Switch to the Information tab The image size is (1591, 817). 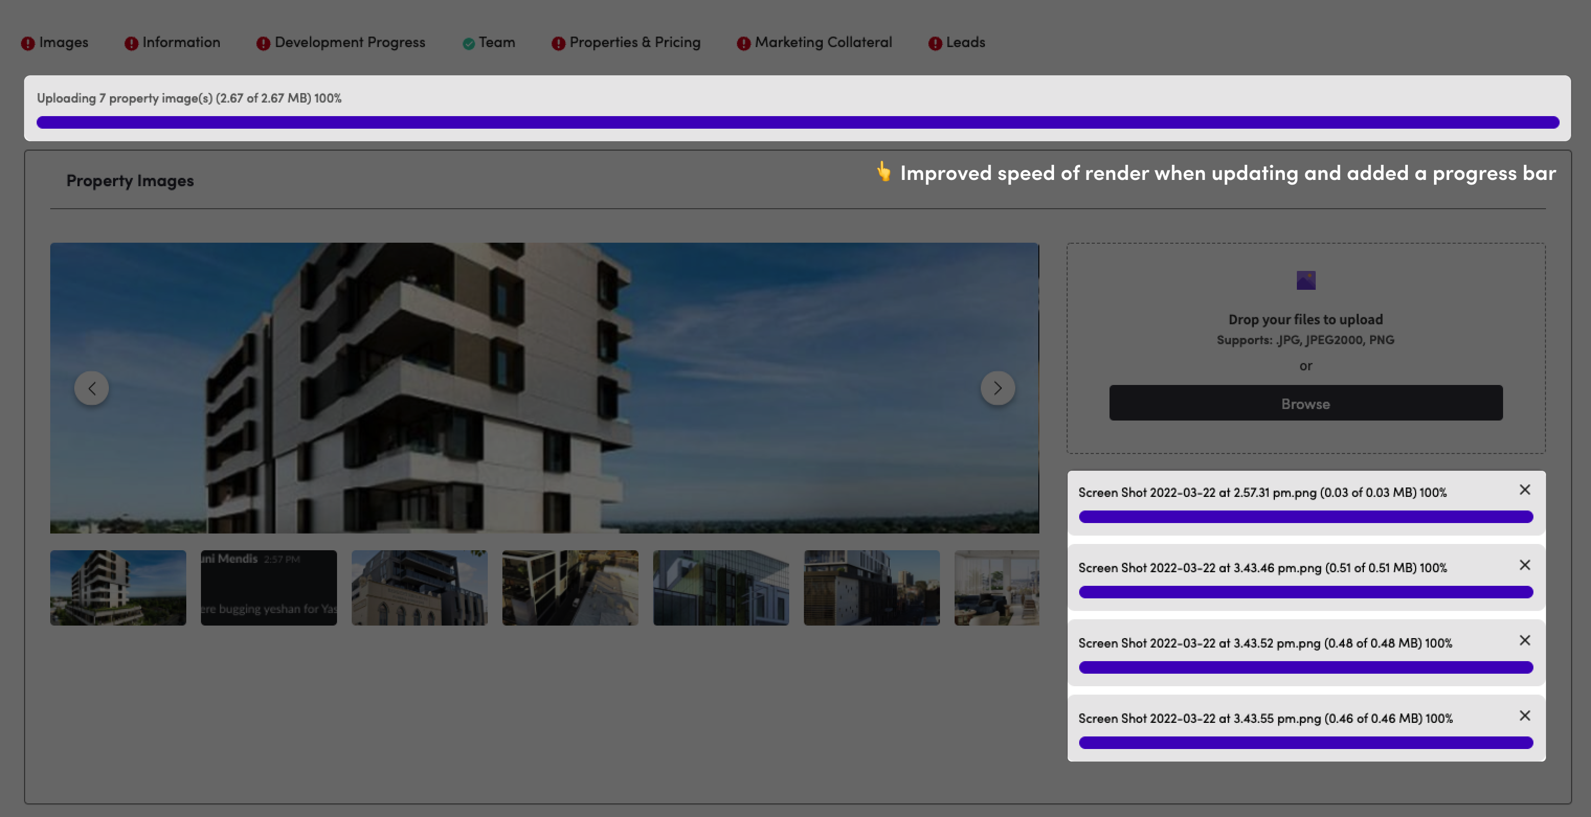pyautogui.click(x=181, y=42)
